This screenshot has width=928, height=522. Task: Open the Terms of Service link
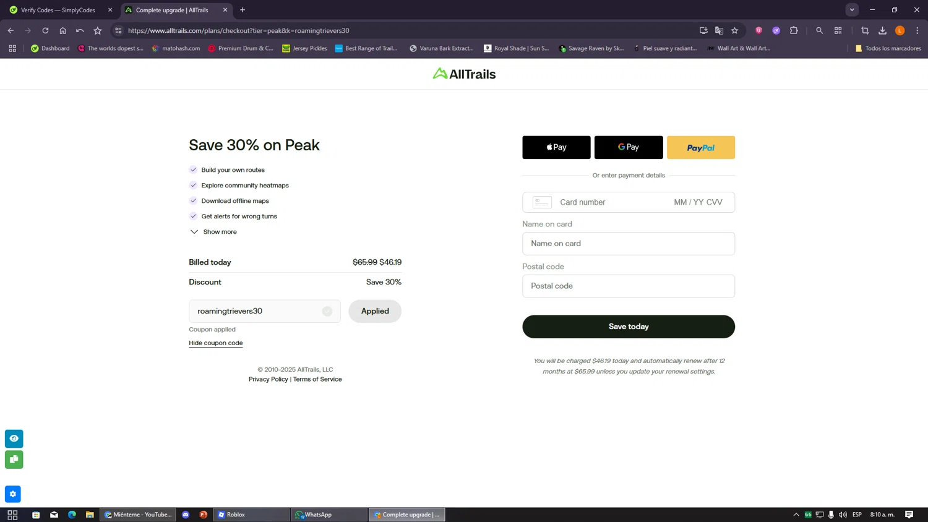tap(317, 379)
